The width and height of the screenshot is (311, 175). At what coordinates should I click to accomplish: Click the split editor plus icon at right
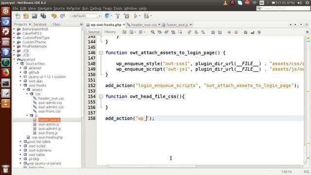point(307,32)
